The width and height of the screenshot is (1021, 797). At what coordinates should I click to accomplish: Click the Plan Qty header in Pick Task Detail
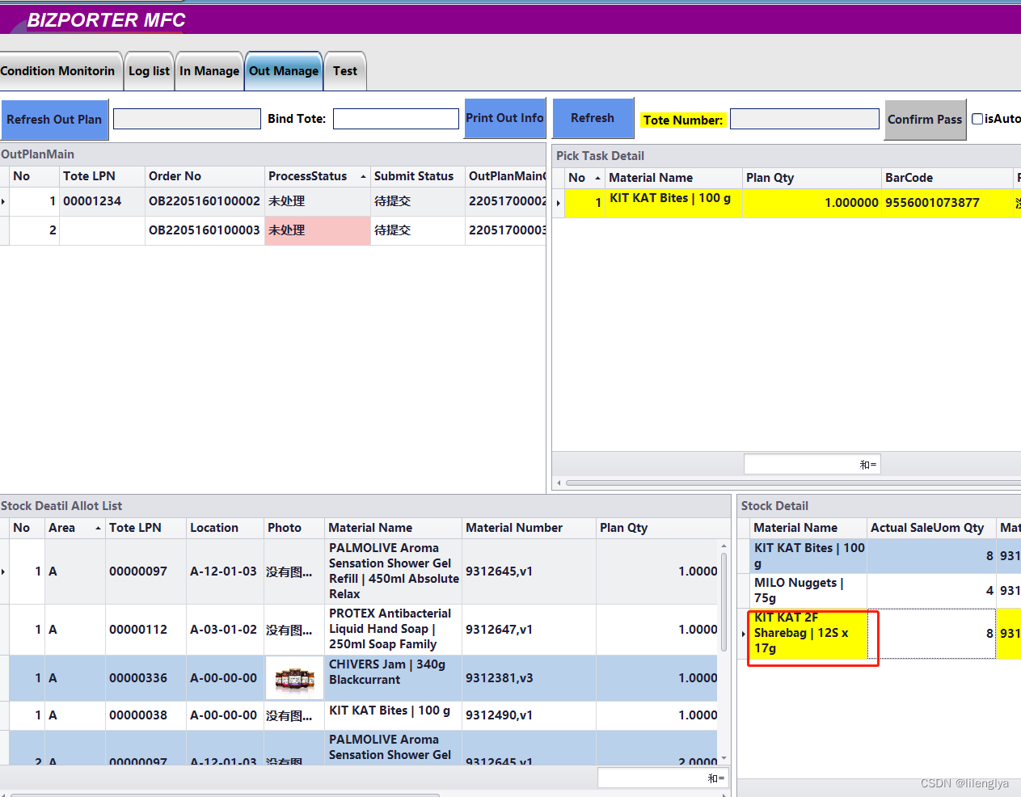pos(812,178)
